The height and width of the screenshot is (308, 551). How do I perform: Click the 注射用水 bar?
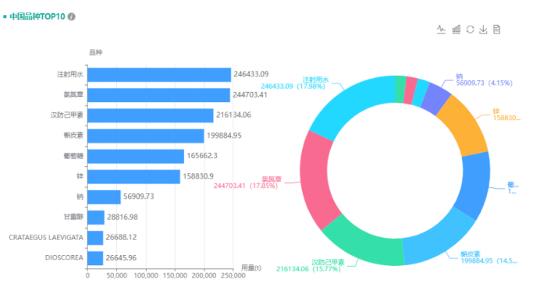tap(159, 75)
